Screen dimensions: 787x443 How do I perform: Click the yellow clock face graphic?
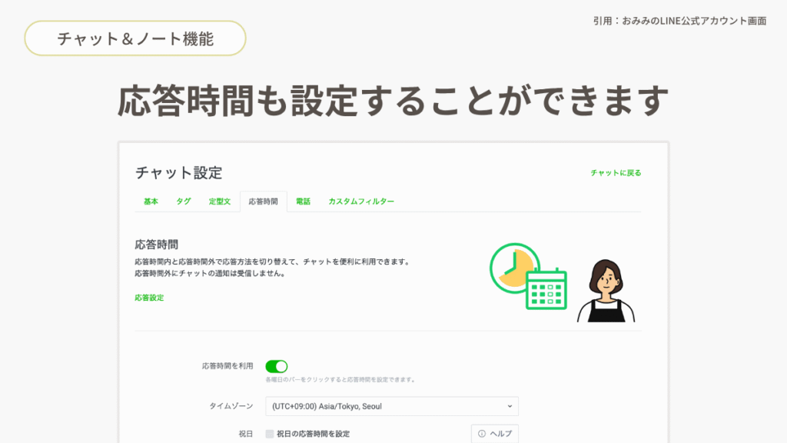coord(515,268)
